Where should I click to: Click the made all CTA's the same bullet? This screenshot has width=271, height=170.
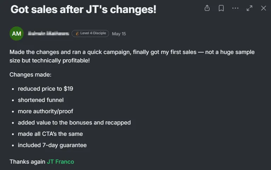coord(50,134)
